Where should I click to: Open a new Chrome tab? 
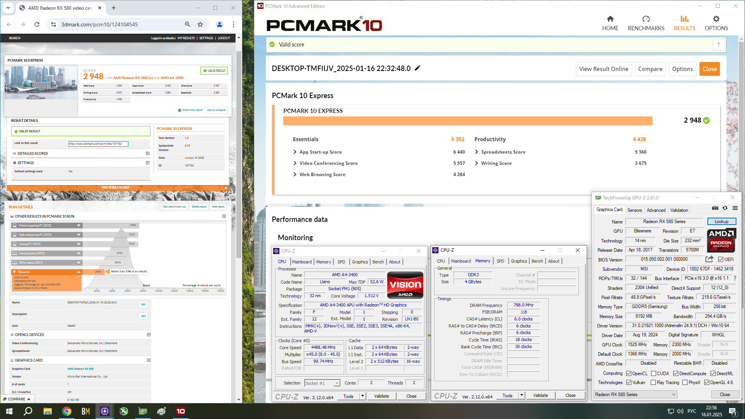click(114, 8)
